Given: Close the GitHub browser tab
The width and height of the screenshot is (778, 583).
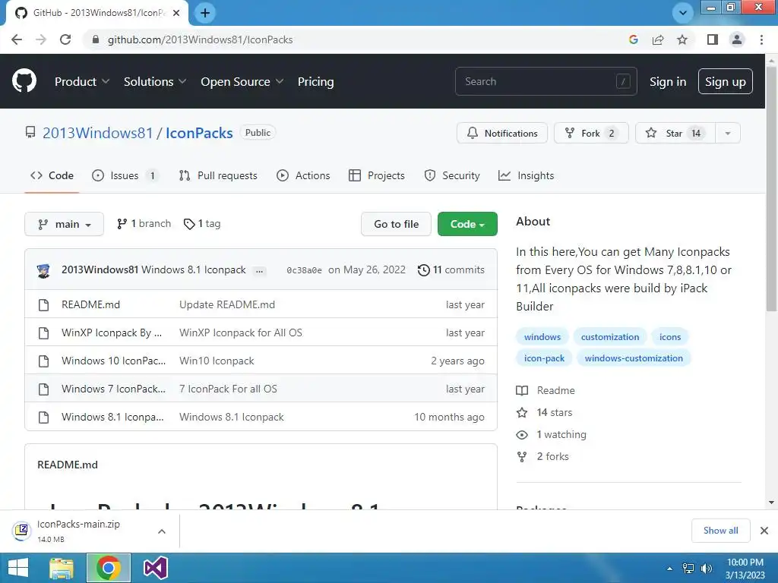Looking at the screenshot, I should (x=176, y=13).
